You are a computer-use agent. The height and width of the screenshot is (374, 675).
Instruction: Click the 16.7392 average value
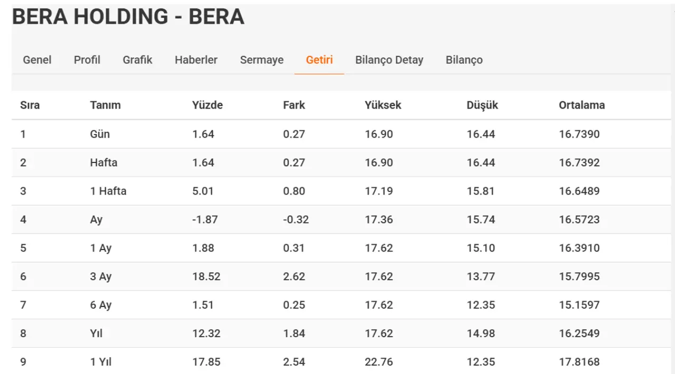(579, 162)
